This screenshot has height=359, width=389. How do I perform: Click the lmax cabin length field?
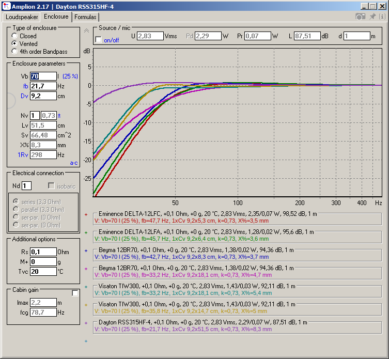point(43,302)
